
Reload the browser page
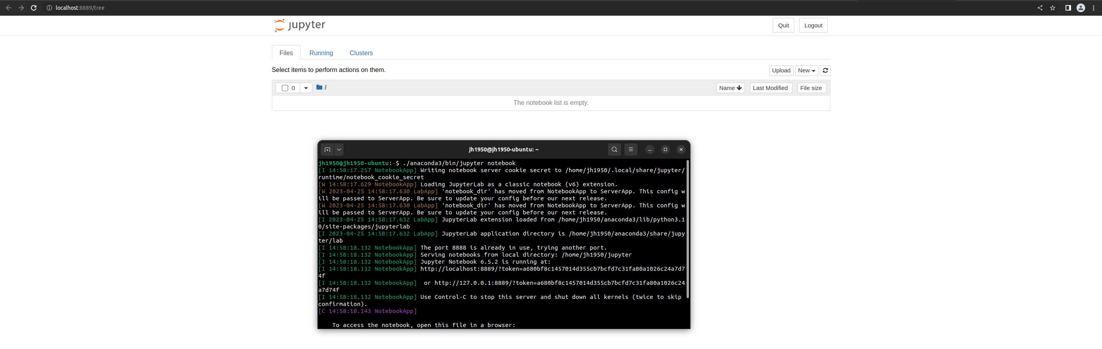tap(34, 8)
